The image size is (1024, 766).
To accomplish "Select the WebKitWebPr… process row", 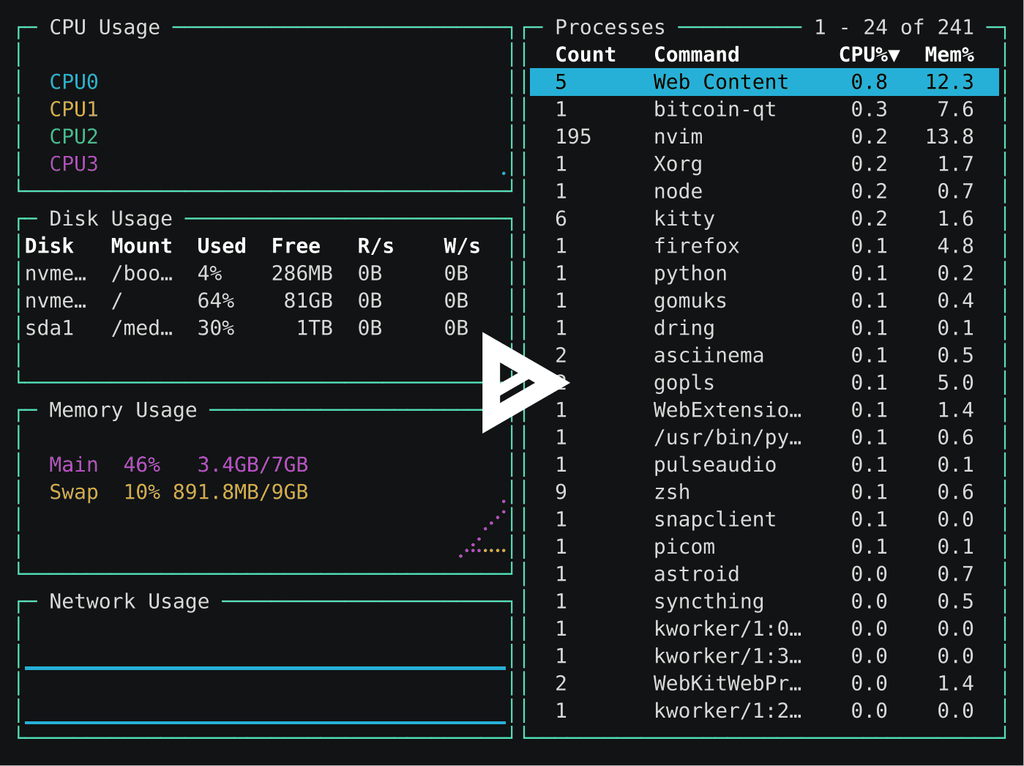I will click(764, 683).
